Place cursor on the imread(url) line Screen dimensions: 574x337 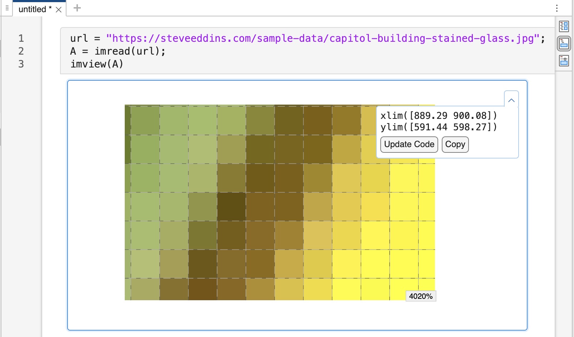click(118, 51)
